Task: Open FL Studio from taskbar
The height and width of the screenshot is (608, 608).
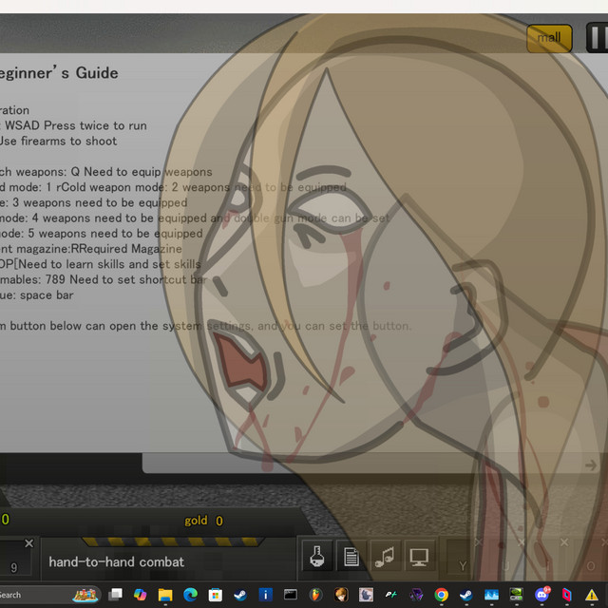Action: point(315,595)
